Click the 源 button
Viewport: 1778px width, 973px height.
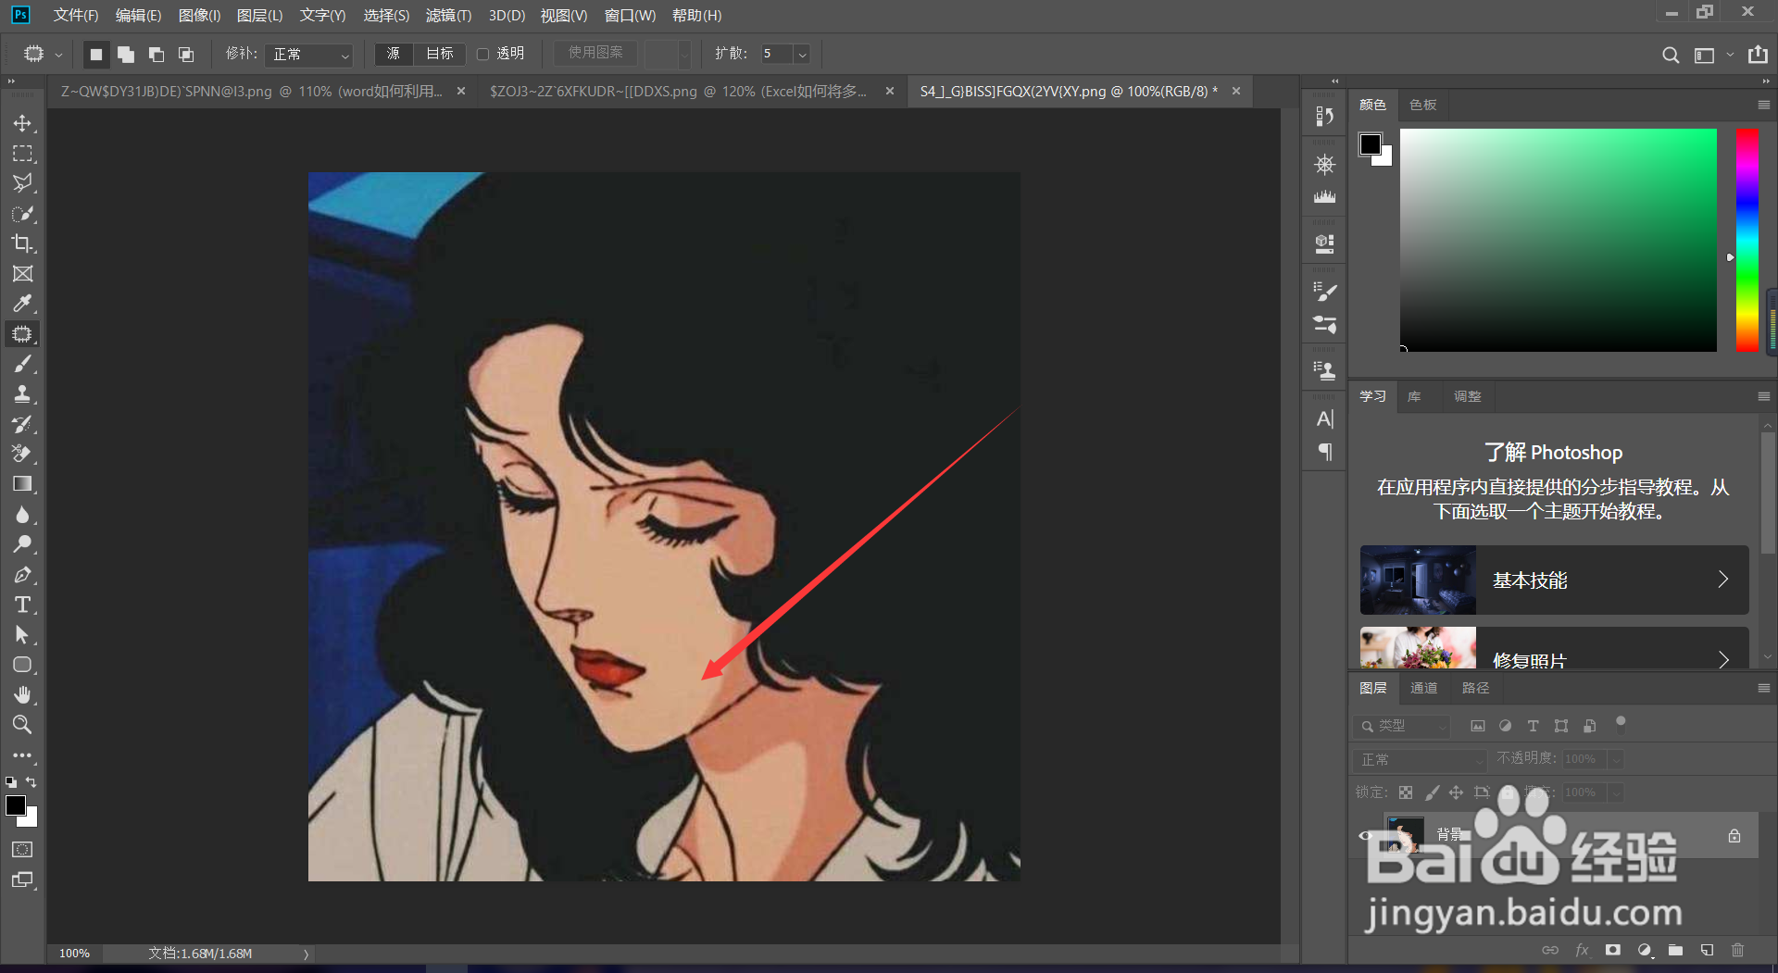point(394,54)
